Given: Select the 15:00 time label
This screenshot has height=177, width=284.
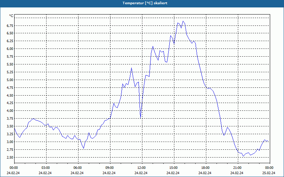Looking at the screenshot, I should (x=174, y=168).
